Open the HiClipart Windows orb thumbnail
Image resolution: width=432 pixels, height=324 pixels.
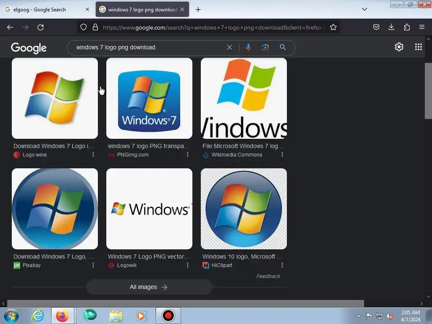coord(244,209)
